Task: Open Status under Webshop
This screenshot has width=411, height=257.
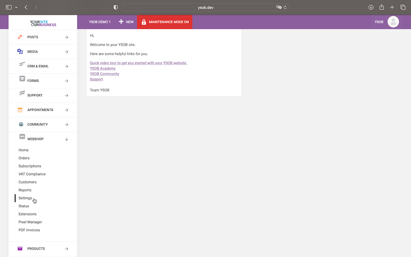Action: [x=24, y=206]
